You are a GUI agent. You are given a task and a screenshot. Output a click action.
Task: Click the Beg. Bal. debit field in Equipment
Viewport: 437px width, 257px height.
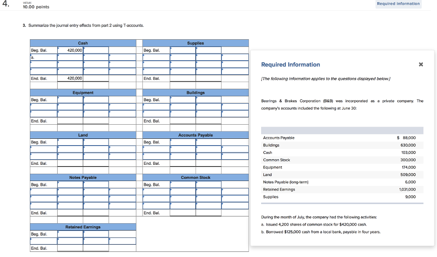point(70,99)
